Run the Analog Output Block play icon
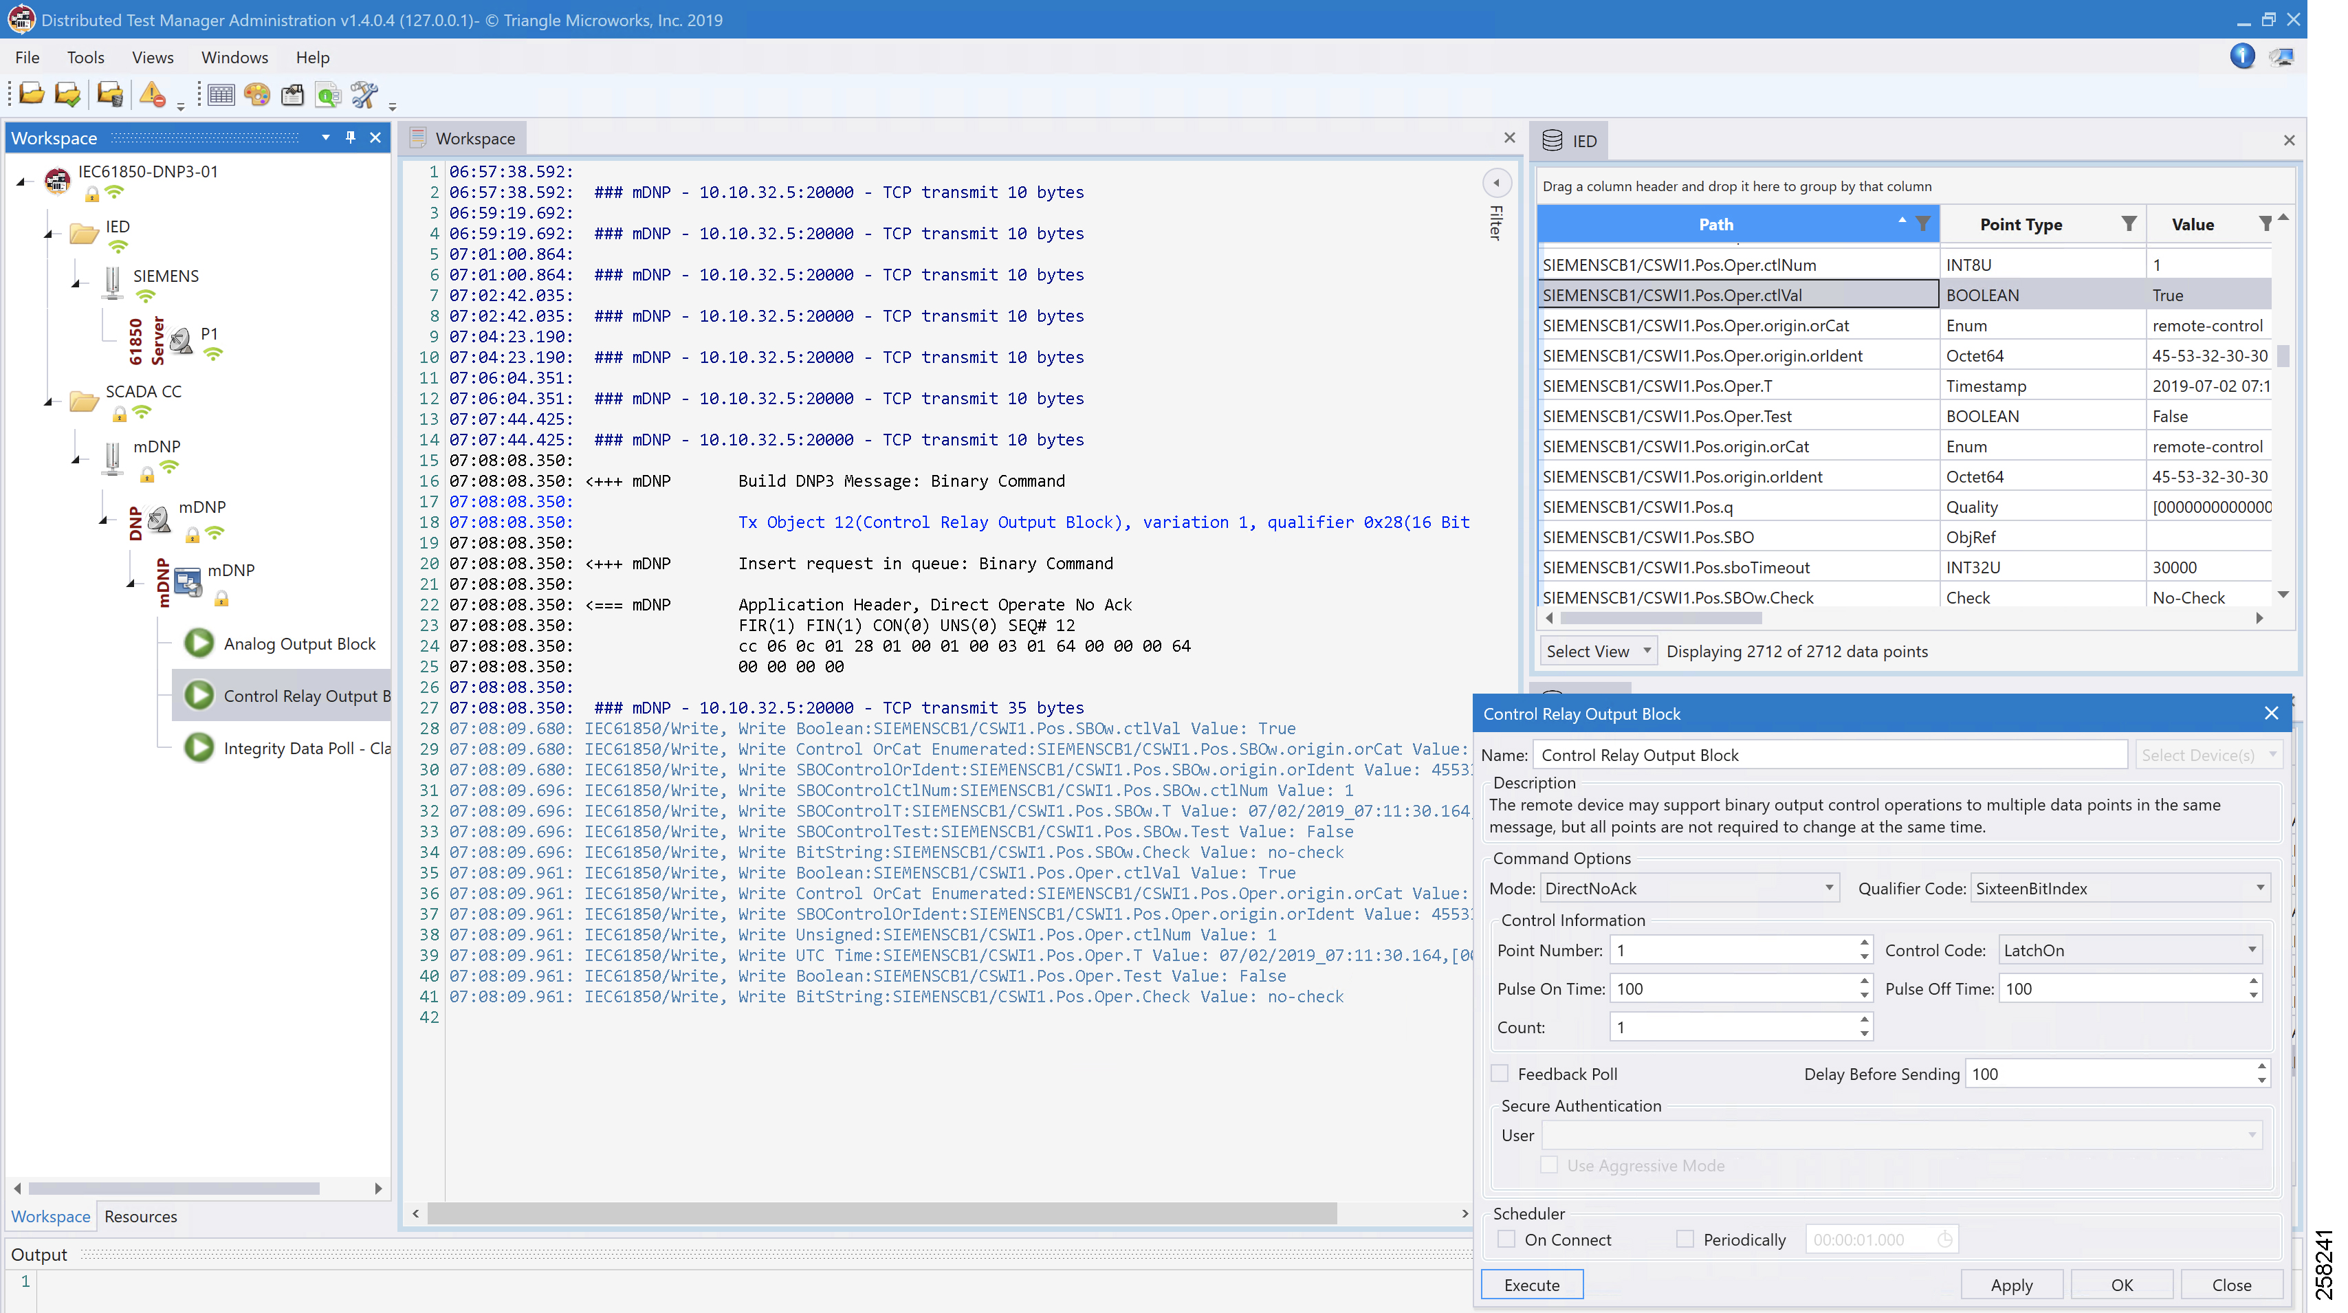Viewport: 2348px width, 1313px height. (x=199, y=643)
